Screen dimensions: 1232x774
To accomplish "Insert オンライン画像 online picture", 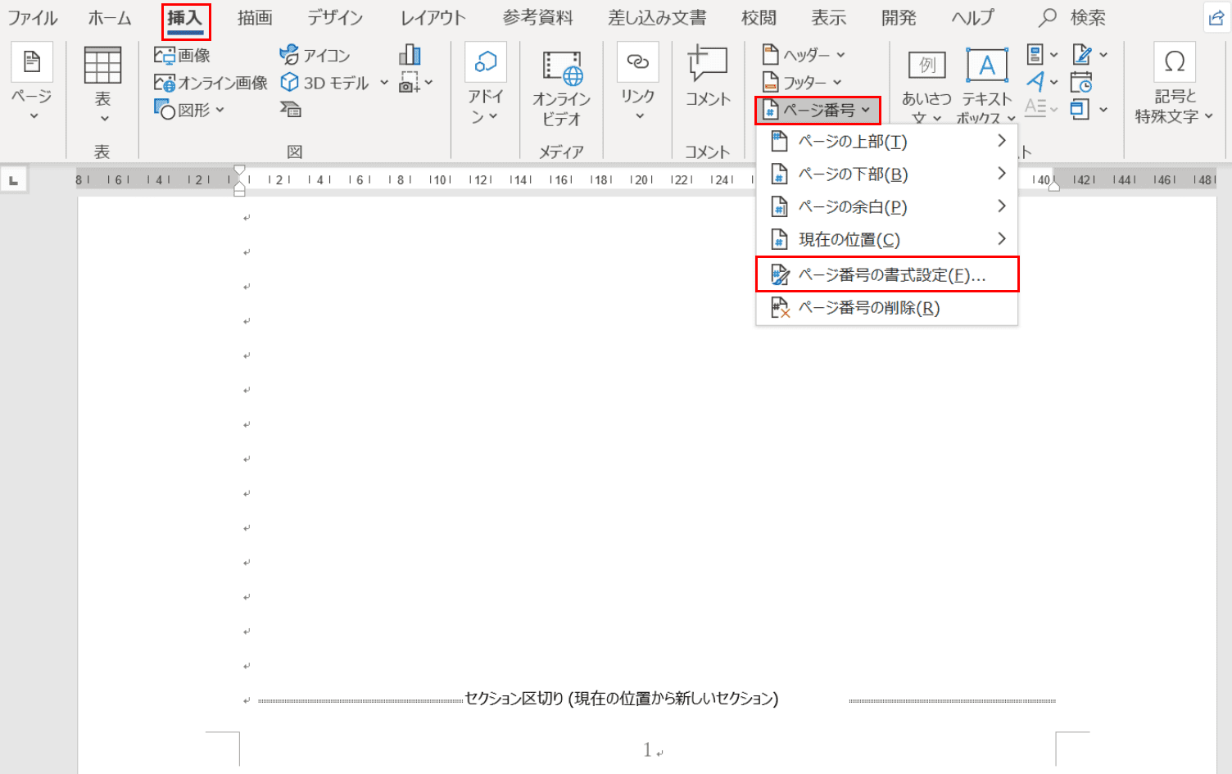I will [211, 83].
